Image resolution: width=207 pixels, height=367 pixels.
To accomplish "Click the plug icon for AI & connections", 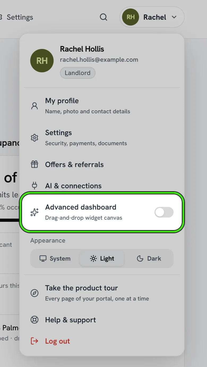I will click(34, 186).
